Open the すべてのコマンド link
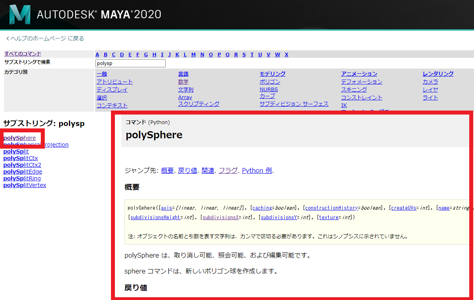474x300 pixels. point(23,54)
